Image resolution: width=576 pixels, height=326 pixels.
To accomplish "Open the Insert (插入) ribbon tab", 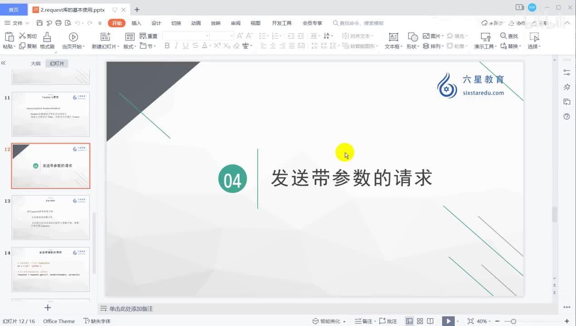I will tap(137, 23).
